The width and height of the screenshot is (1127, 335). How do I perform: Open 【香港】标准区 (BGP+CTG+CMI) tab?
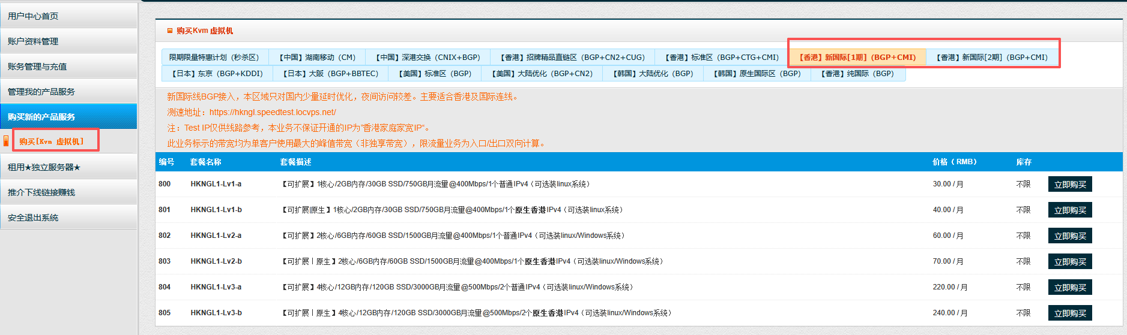coord(722,57)
